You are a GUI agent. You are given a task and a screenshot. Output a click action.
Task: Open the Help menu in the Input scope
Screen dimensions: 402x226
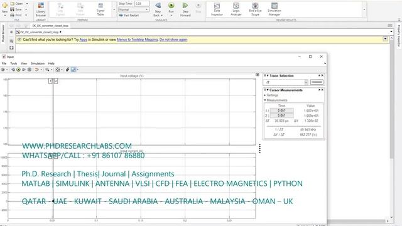[x=52, y=63]
